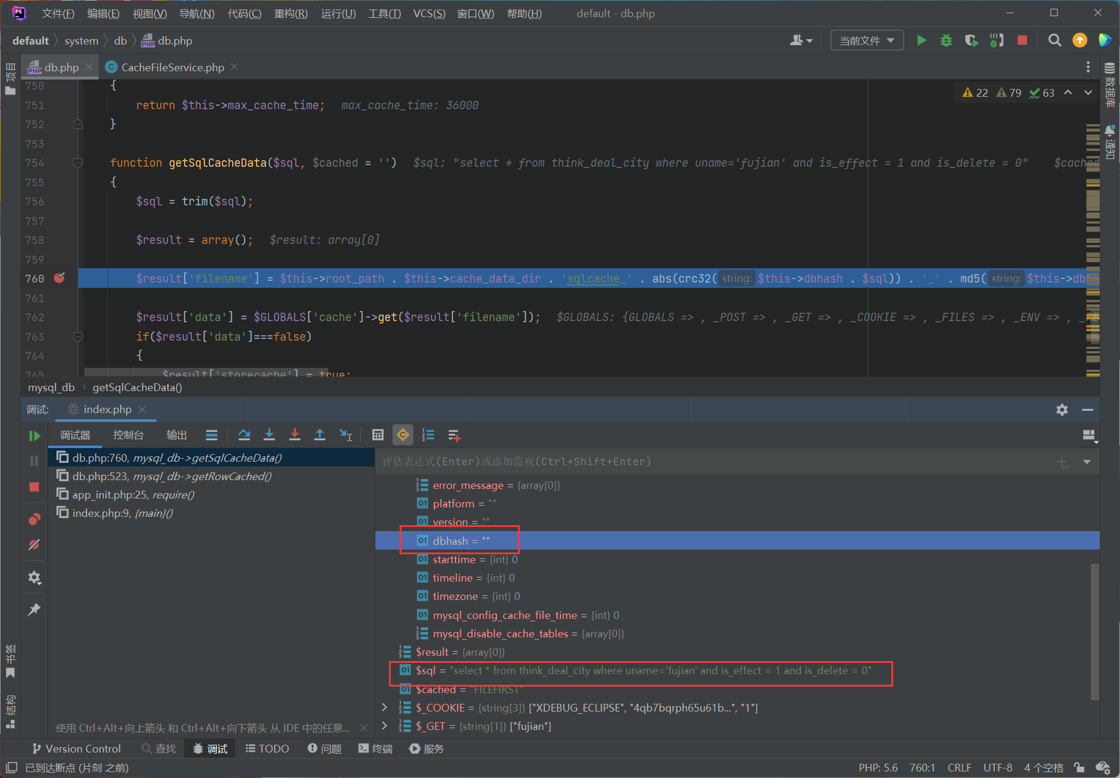Resume program in debug panel
The height and width of the screenshot is (778, 1120).
(x=34, y=436)
